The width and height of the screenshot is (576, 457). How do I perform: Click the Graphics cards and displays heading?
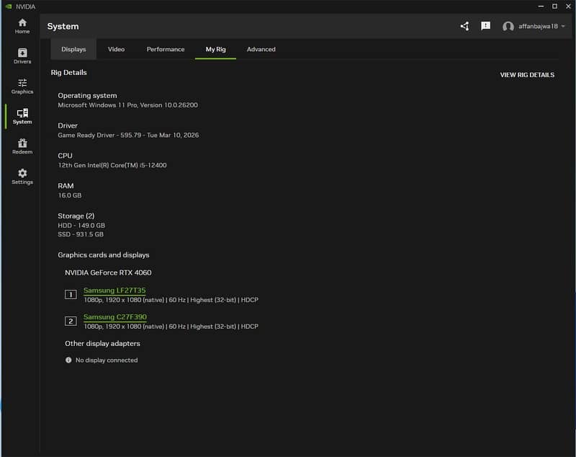[x=104, y=254]
